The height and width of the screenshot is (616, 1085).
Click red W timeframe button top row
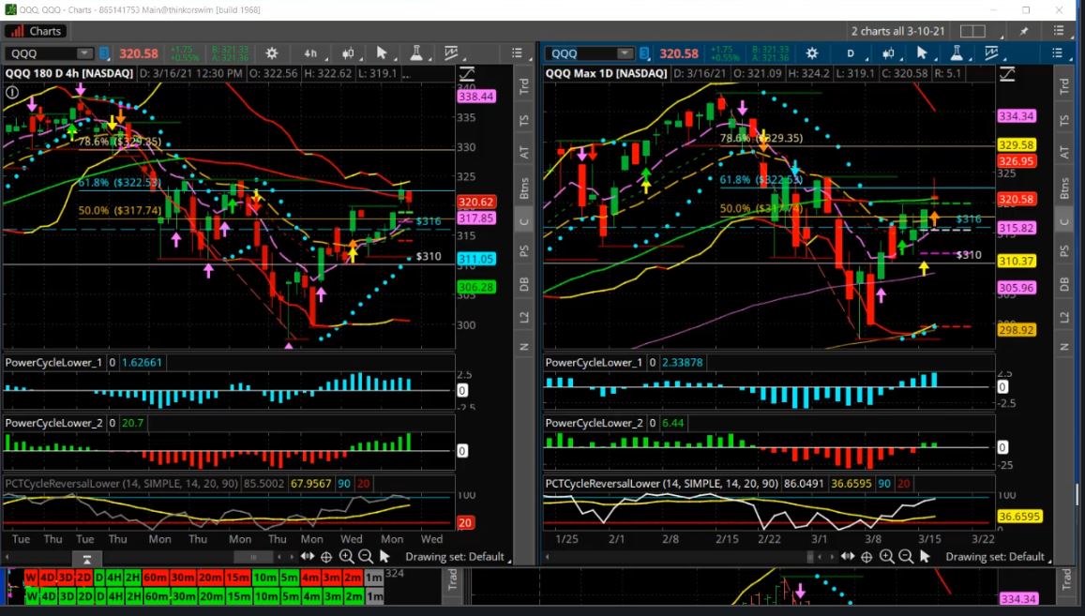[30, 578]
